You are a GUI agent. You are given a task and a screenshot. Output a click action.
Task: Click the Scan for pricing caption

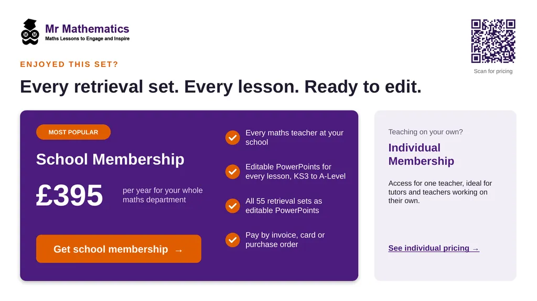pyautogui.click(x=493, y=71)
